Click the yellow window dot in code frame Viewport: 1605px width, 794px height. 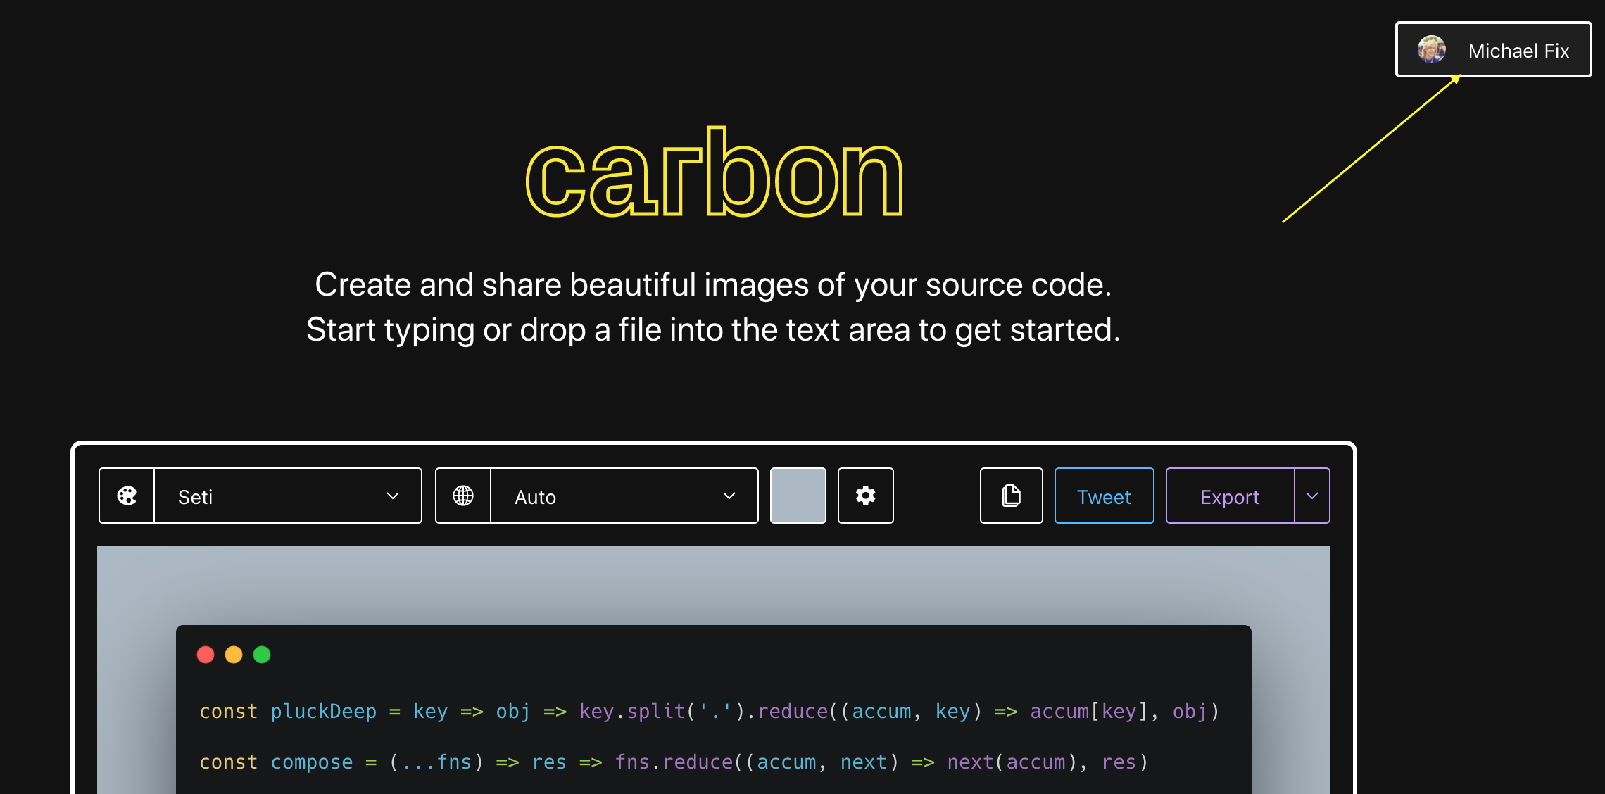click(234, 655)
